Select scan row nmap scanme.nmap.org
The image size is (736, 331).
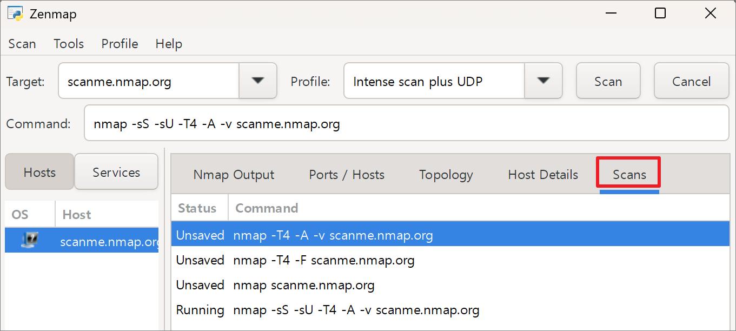tap(450, 285)
